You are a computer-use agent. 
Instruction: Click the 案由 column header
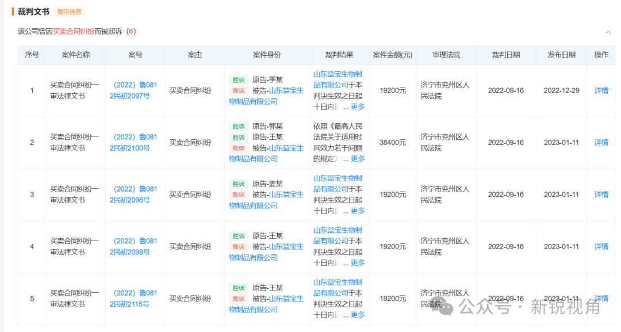click(194, 55)
